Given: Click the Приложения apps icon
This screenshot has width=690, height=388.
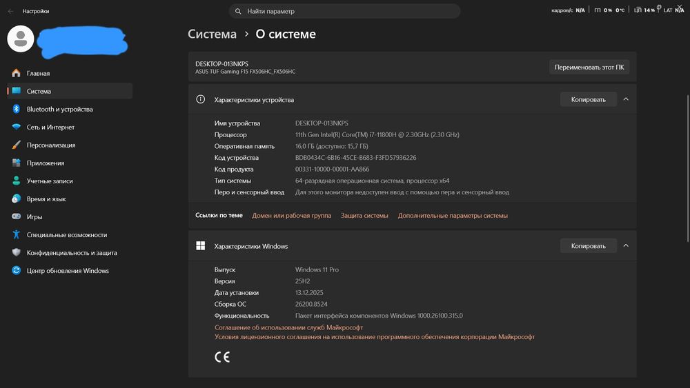Looking at the screenshot, I should tap(17, 163).
